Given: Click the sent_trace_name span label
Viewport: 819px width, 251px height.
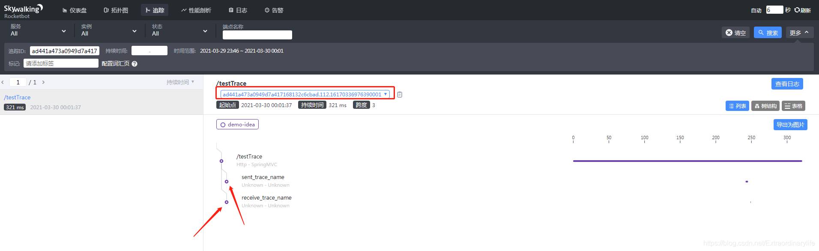Looking at the screenshot, I should [x=263, y=177].
